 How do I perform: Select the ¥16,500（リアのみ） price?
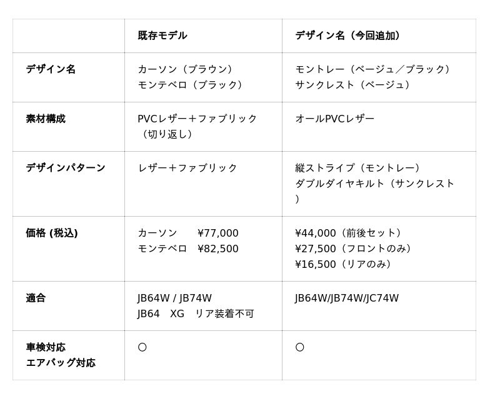346,264
